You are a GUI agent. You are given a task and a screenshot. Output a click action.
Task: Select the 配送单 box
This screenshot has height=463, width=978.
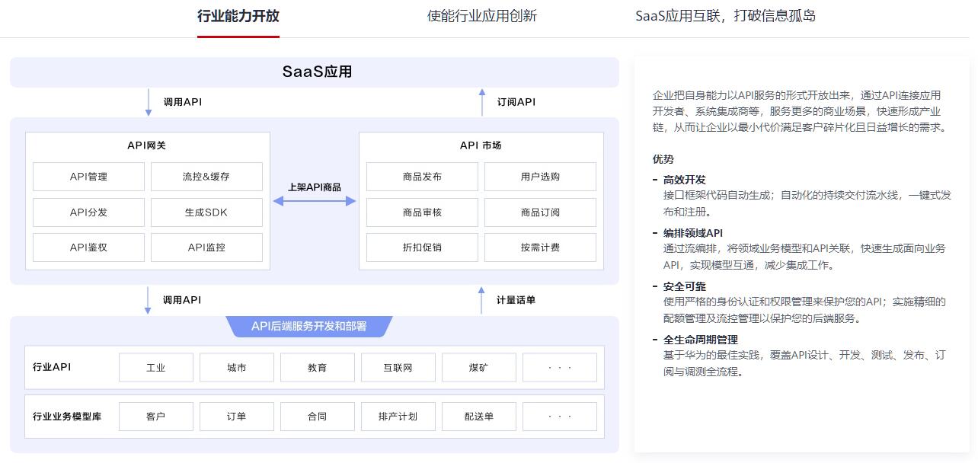[x=479, y=417]
